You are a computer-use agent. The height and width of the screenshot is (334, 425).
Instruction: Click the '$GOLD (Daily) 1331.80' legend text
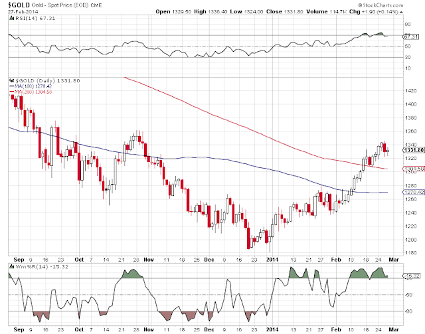(48, 80)
